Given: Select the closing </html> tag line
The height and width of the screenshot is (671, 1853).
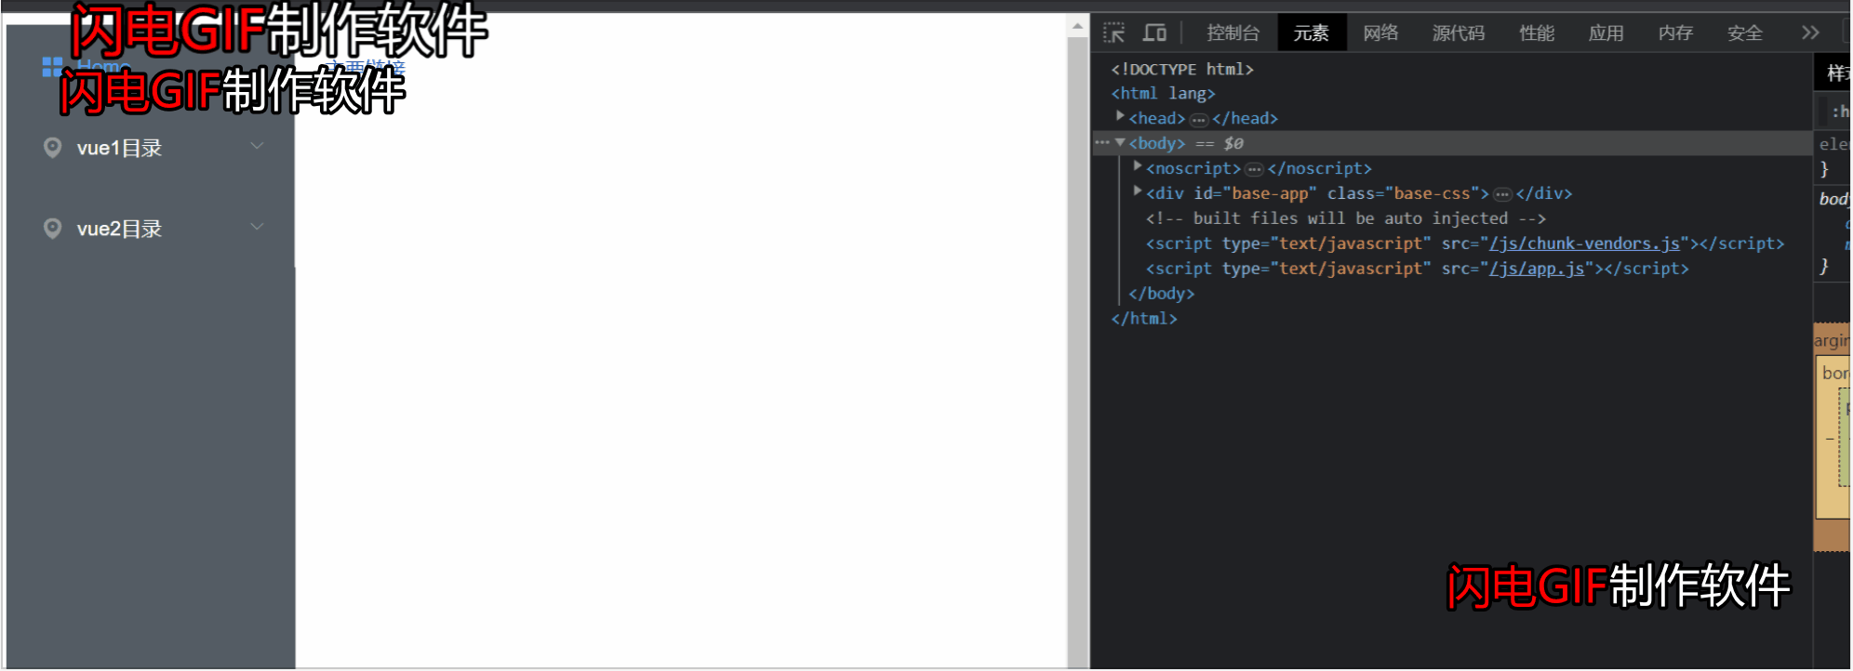Looking at the screenshot, I should tap(1144, 319).
